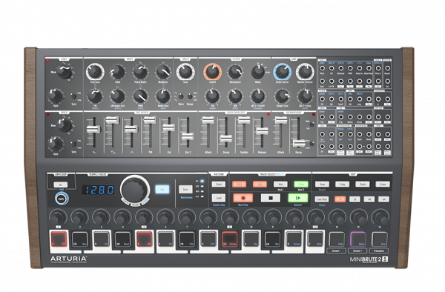Click the Metal Mod knob
Viewport: 445px width, 292px height.
(x=163, y=96)
